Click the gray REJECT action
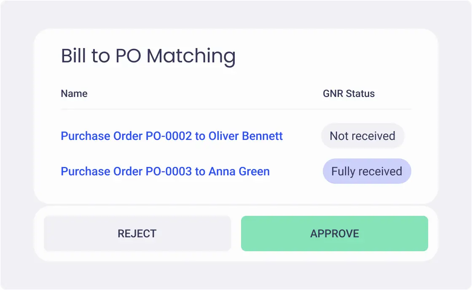The height and width of the screenshot is (290, 472). click(x=137, y=233)
